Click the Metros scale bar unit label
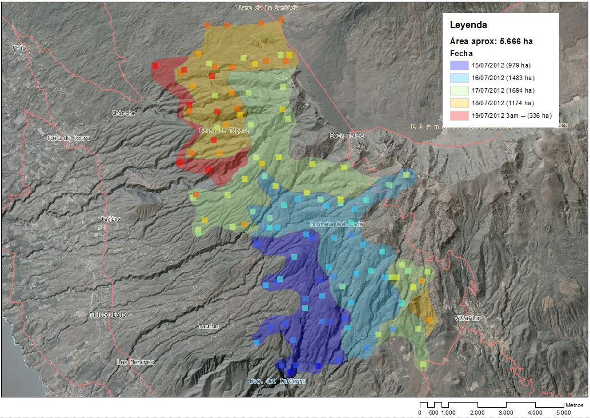 click(x=574, y=405)
